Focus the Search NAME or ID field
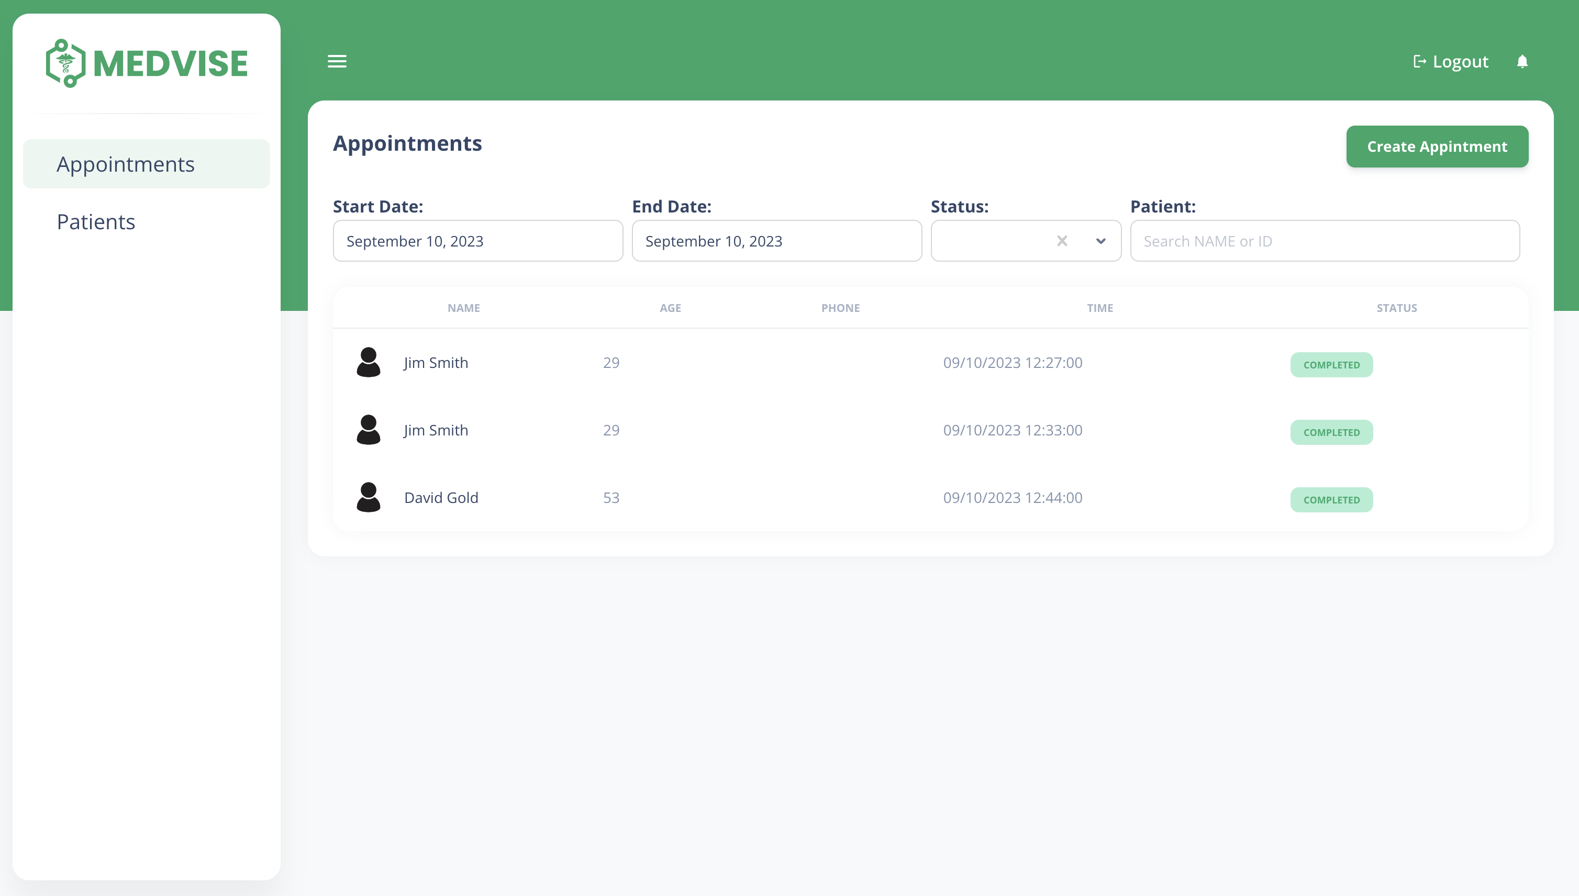This screenshot has width=1579, height=896. point(1325,241)
